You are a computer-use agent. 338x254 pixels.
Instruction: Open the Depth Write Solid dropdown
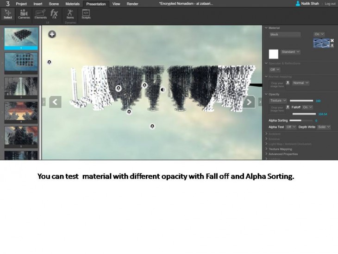tap(324, 127)
